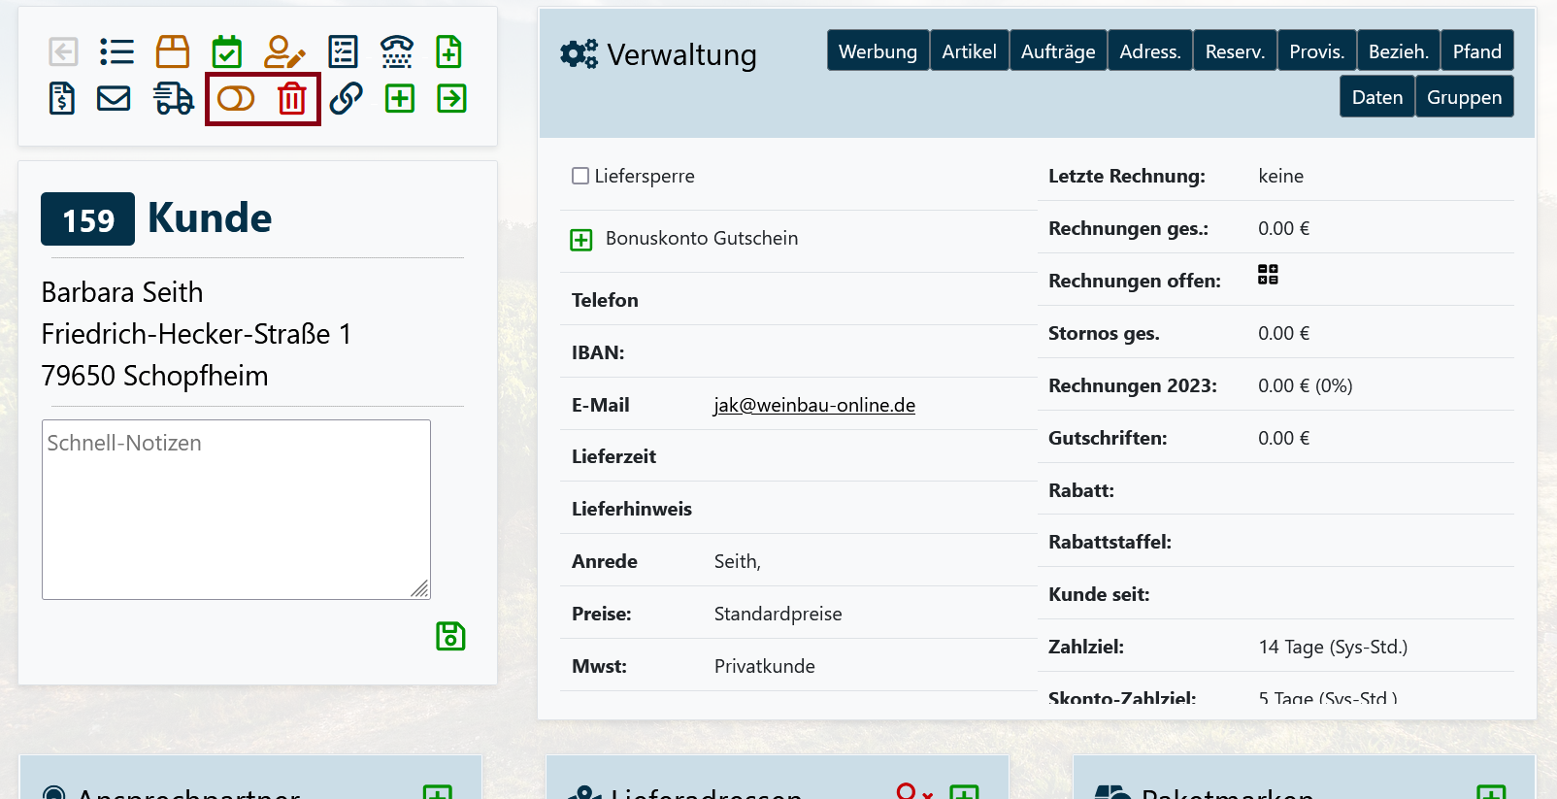Image resolution: width=1557 pixels, height=799 pixels.
Task: Save notes with green floppy disk icon
Action: click(x=450, y=637)
